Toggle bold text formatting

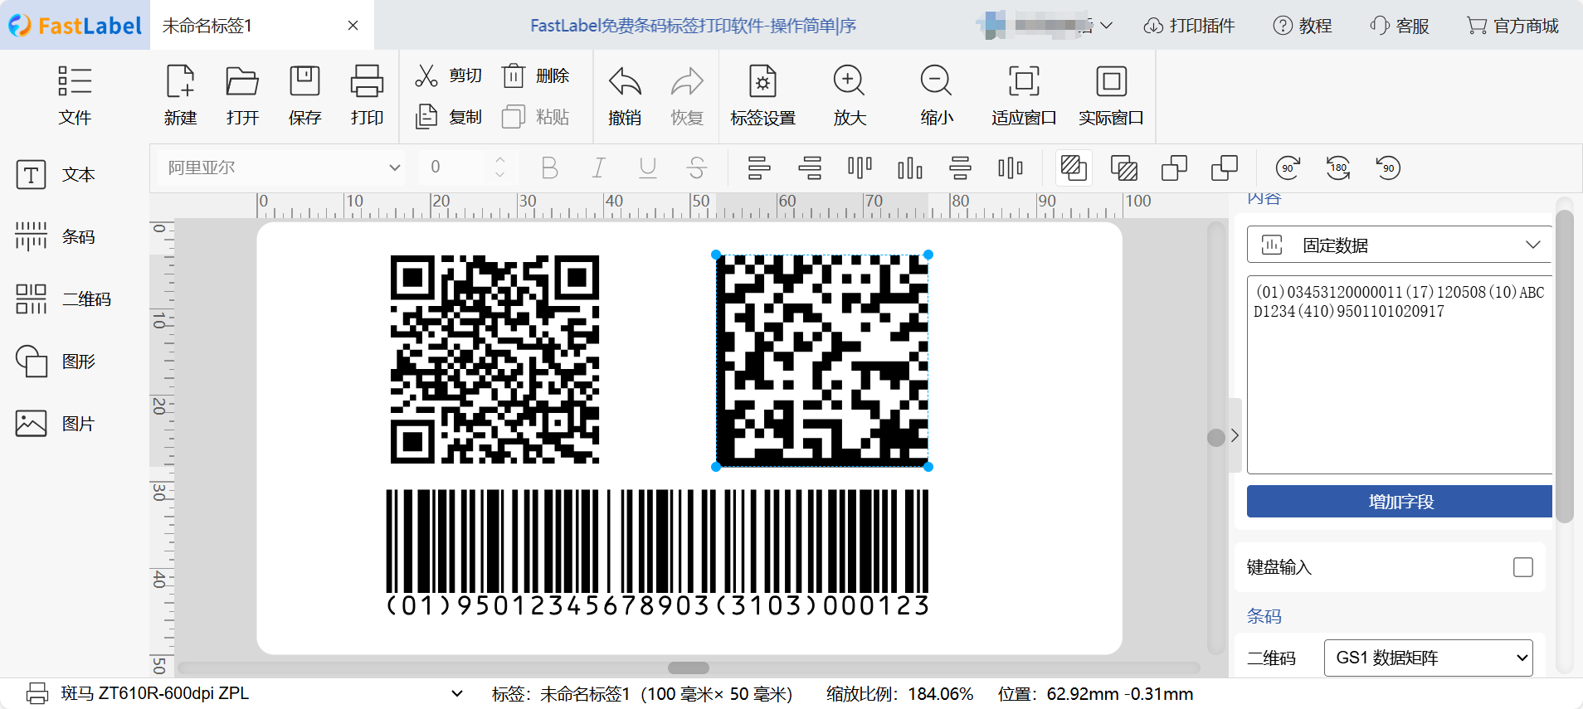[x=549, y=168]
